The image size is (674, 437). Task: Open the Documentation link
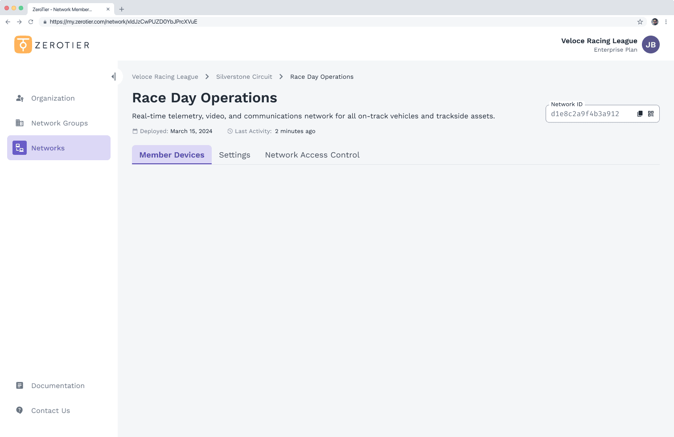point(58,386)
